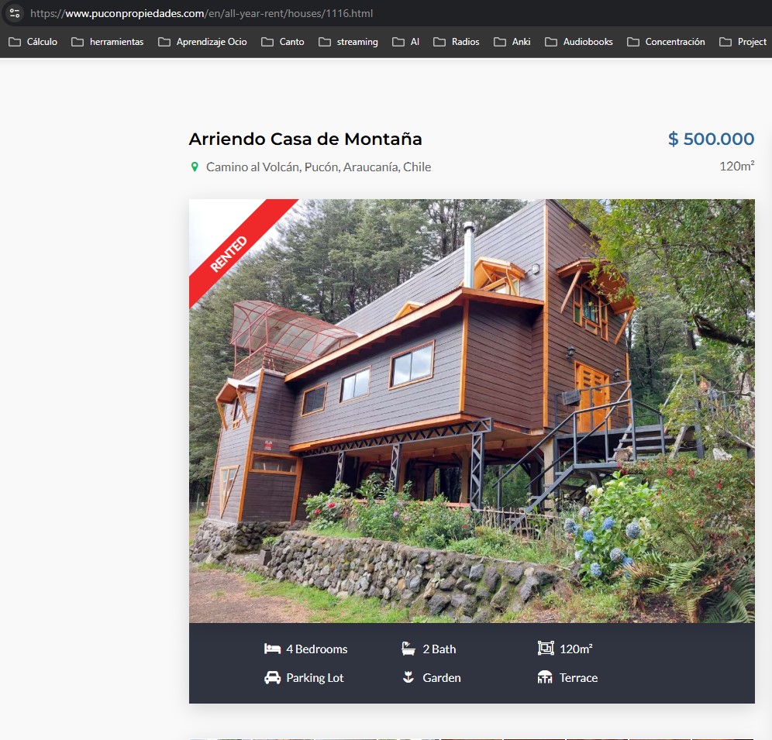Click the $ 500.000 price
772x740 pixels.
[711, 139]
